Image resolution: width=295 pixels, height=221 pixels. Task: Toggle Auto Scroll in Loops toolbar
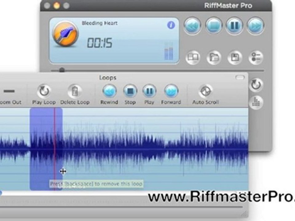point(206,94)
